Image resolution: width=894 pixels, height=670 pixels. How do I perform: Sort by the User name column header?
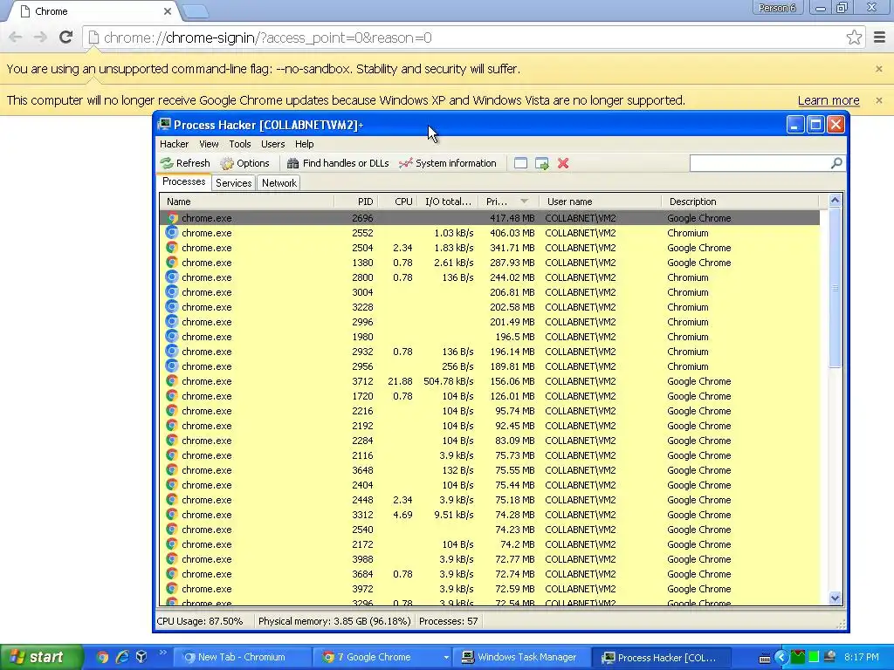click(601, 202)
